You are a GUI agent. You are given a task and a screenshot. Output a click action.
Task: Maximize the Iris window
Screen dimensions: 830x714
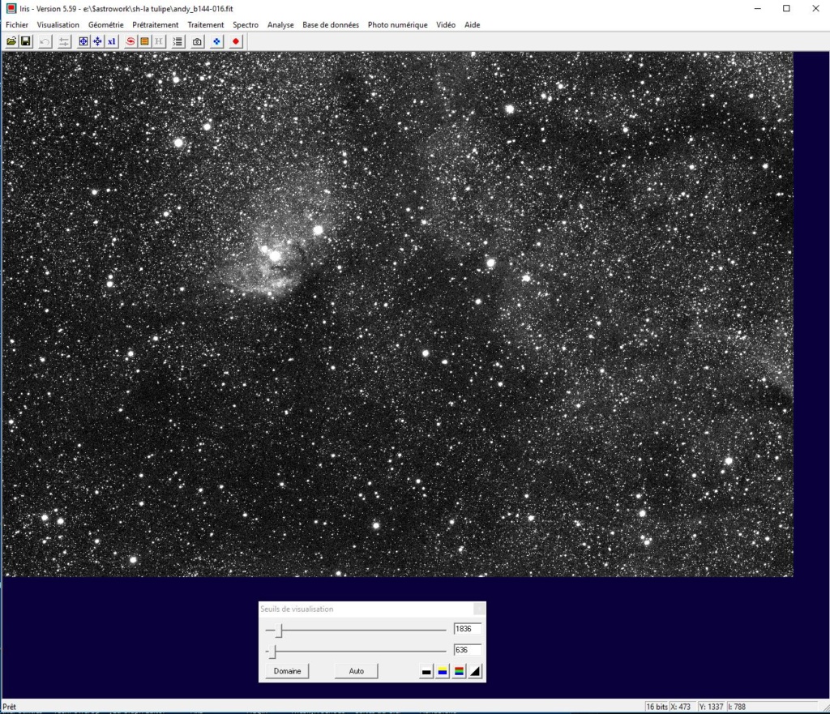tap(786, 8)
